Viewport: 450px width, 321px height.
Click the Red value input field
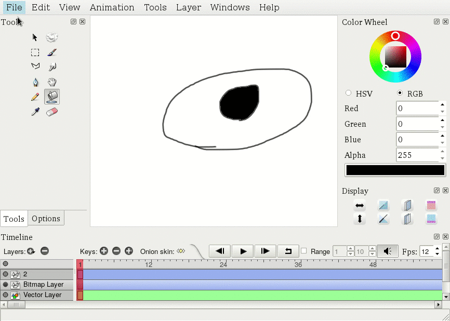(x=417, y=109)
